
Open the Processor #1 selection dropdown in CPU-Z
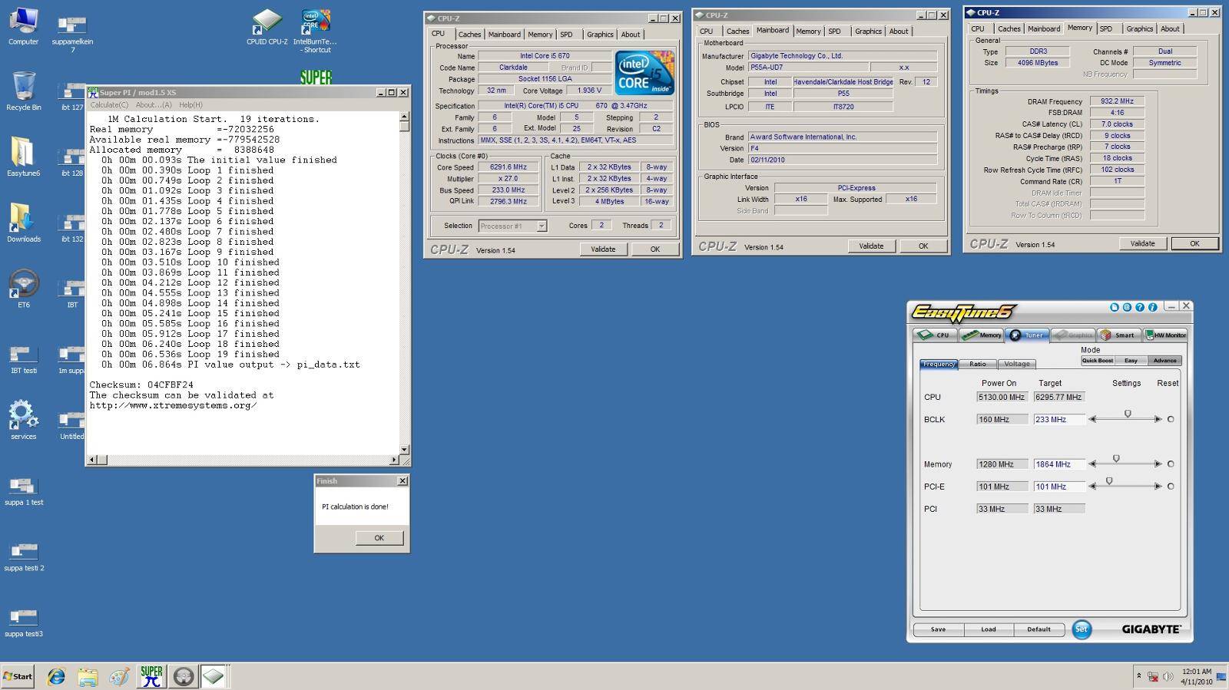(x=512, y=226)
